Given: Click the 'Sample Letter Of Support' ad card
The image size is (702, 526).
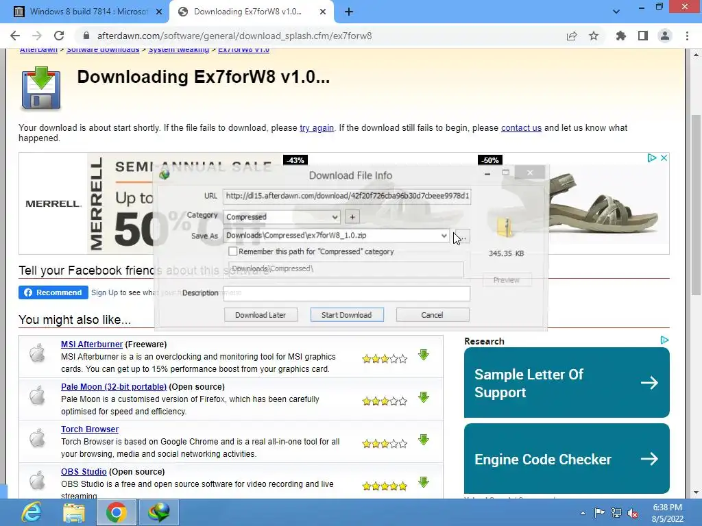Looking at the screenshot, I should pos(567,383).
